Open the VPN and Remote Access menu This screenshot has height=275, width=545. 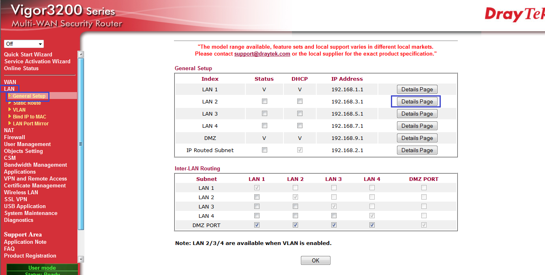(35, 178)
